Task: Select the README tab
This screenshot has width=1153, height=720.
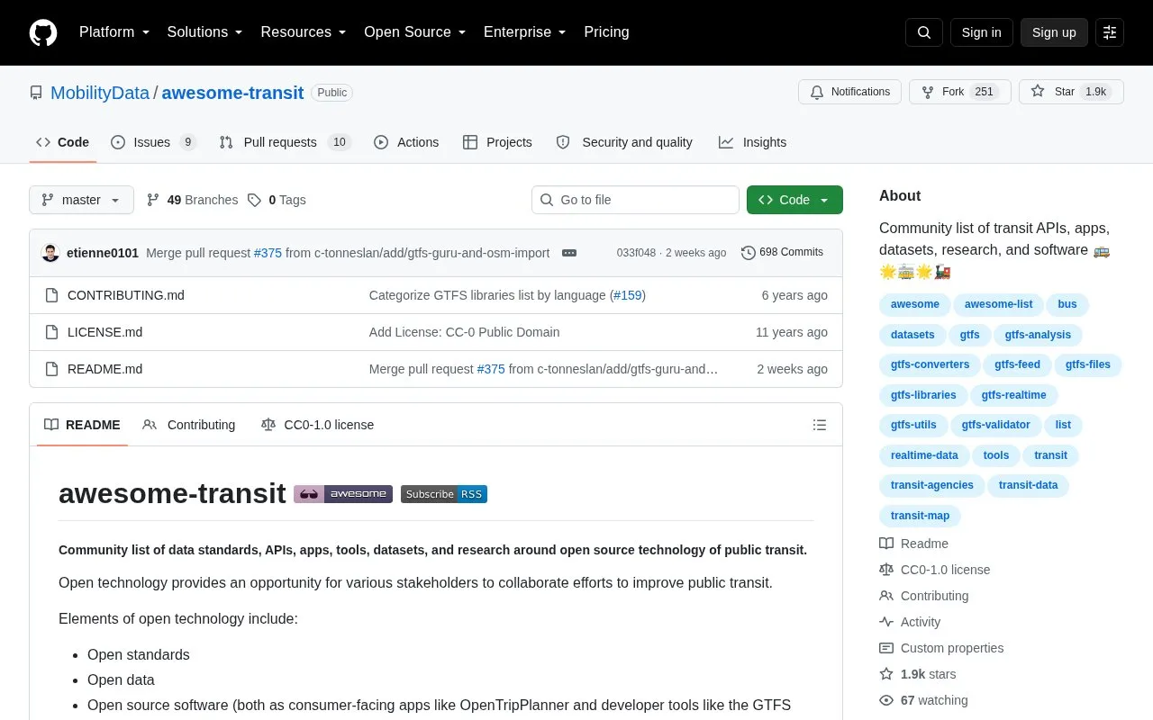Action: point(82,425)
